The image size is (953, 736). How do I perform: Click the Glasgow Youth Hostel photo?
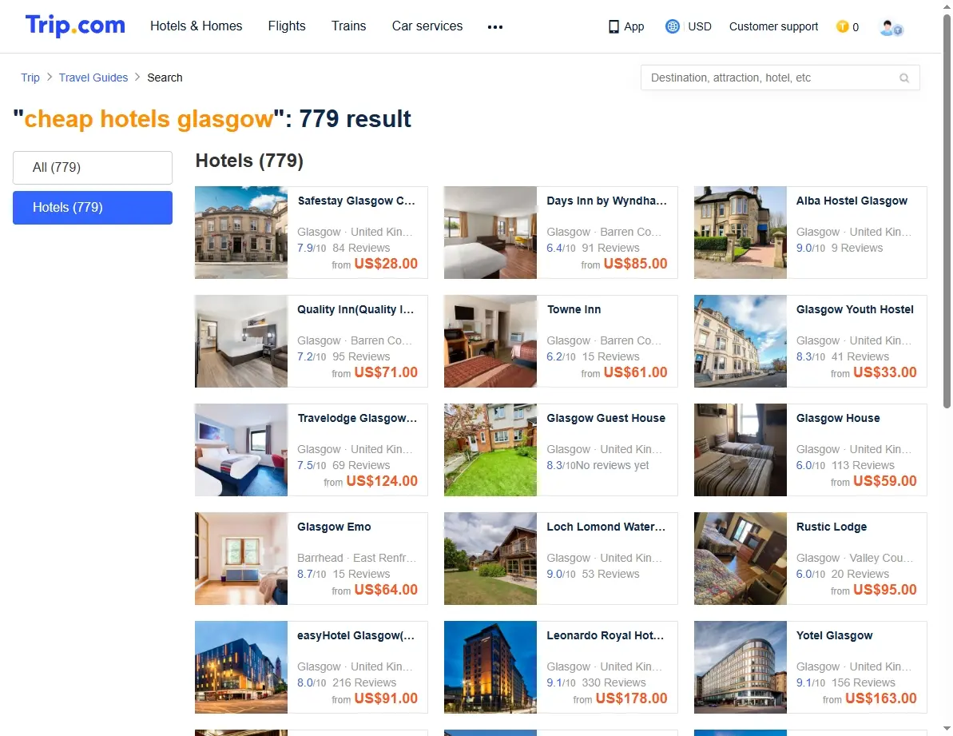(741, 341)
